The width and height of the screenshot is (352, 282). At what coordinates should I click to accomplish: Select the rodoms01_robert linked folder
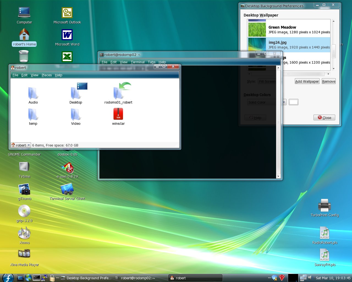[118, 93]
